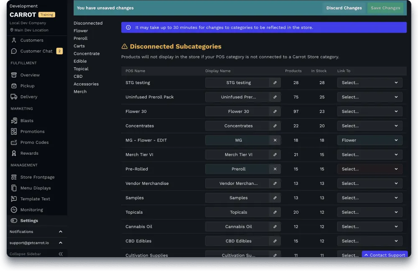Select a link category for Topicals
Viewport: 418px width, 271px height.
click(x=370, y=212)
